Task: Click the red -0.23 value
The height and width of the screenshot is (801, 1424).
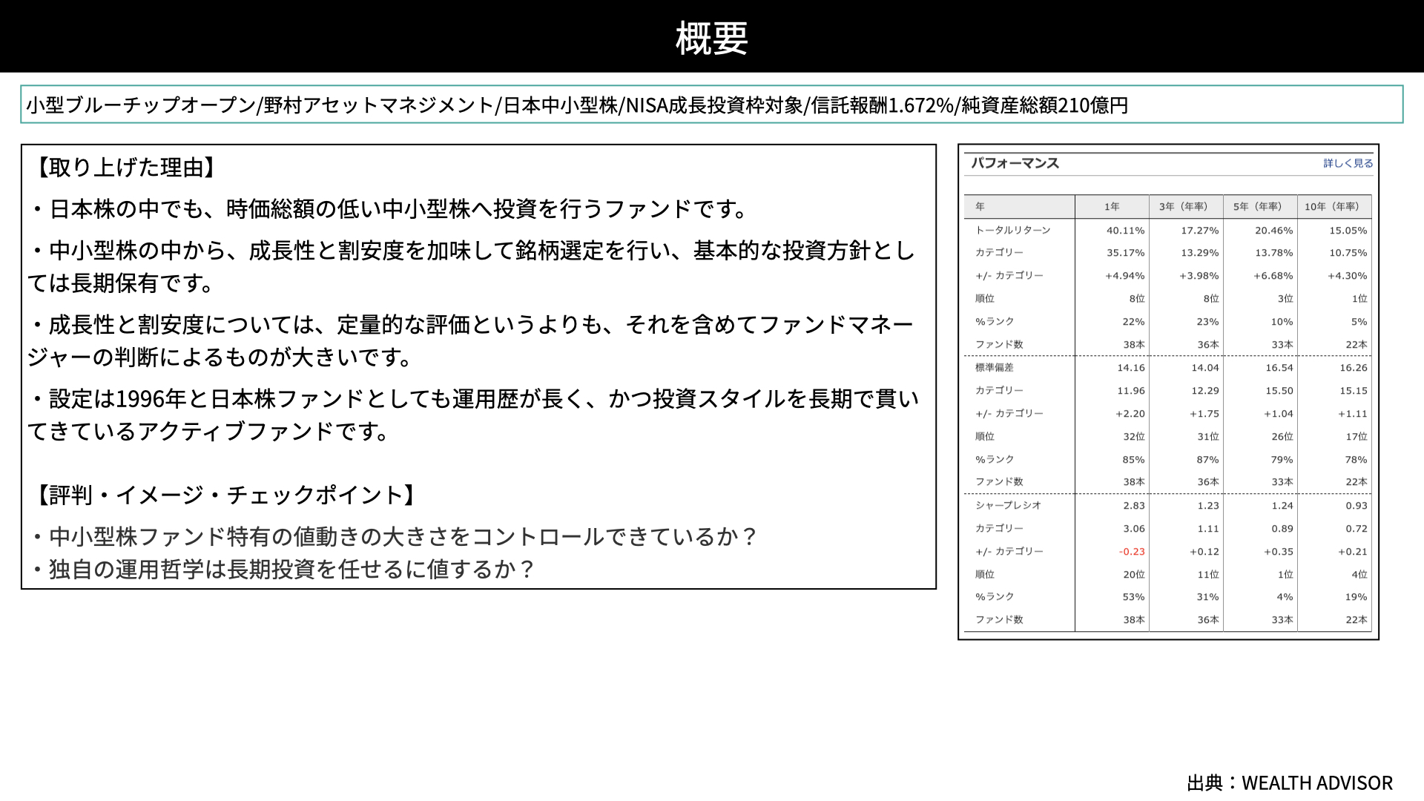Action: tap(1132, 552)
